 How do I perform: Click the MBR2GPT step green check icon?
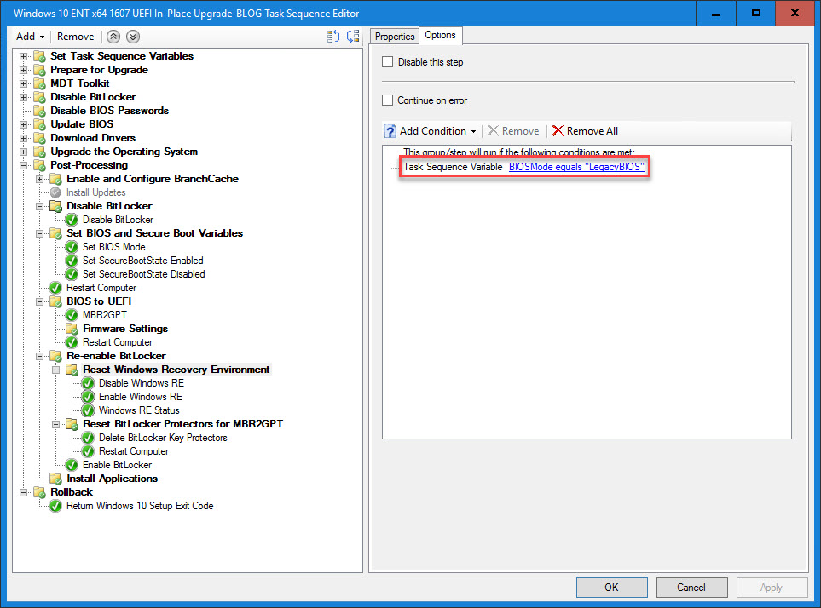click(x=72, y=315)
